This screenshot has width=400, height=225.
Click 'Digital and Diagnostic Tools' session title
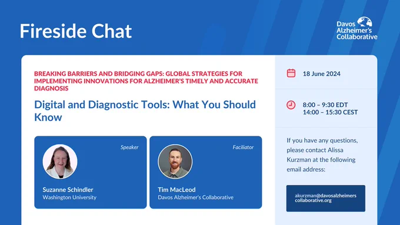(x=145, y=111)
